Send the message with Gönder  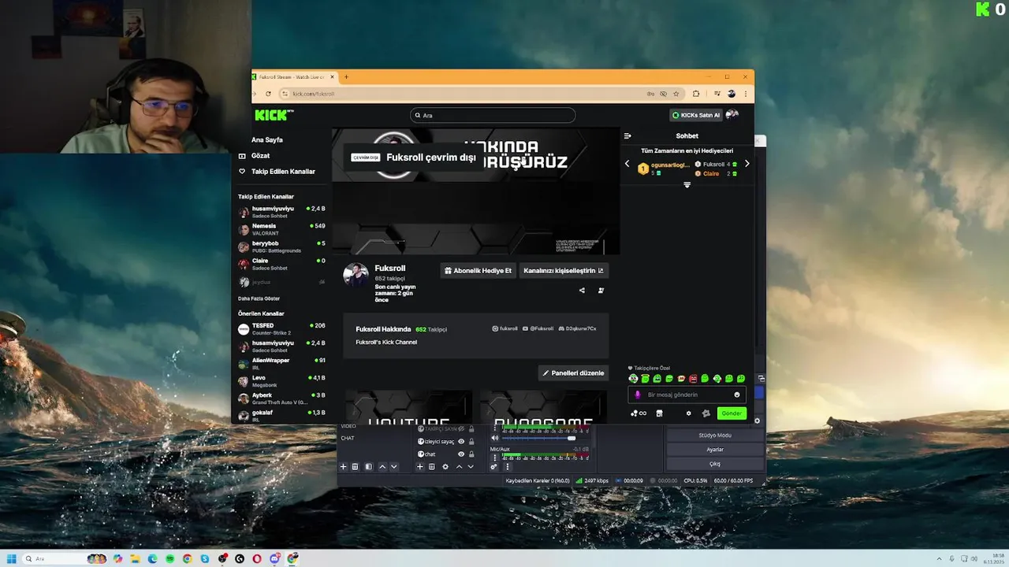[x=732, y=413]
